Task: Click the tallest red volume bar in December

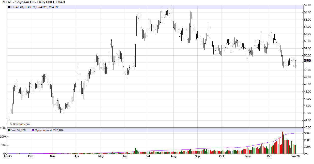Action: pos(282,142)
